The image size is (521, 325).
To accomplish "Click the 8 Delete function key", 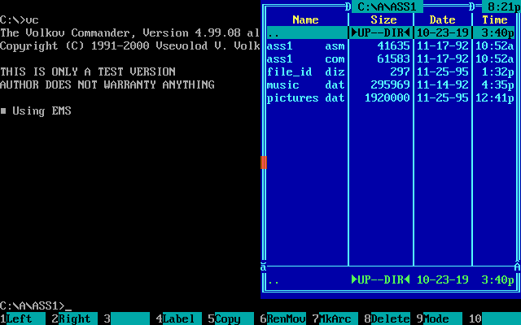I will tap(387, 318).
